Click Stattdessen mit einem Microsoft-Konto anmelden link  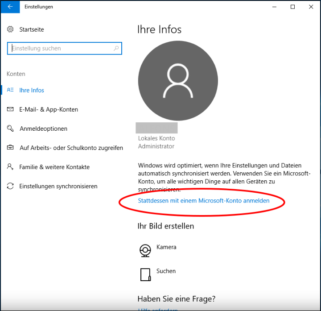coord(204,201)
